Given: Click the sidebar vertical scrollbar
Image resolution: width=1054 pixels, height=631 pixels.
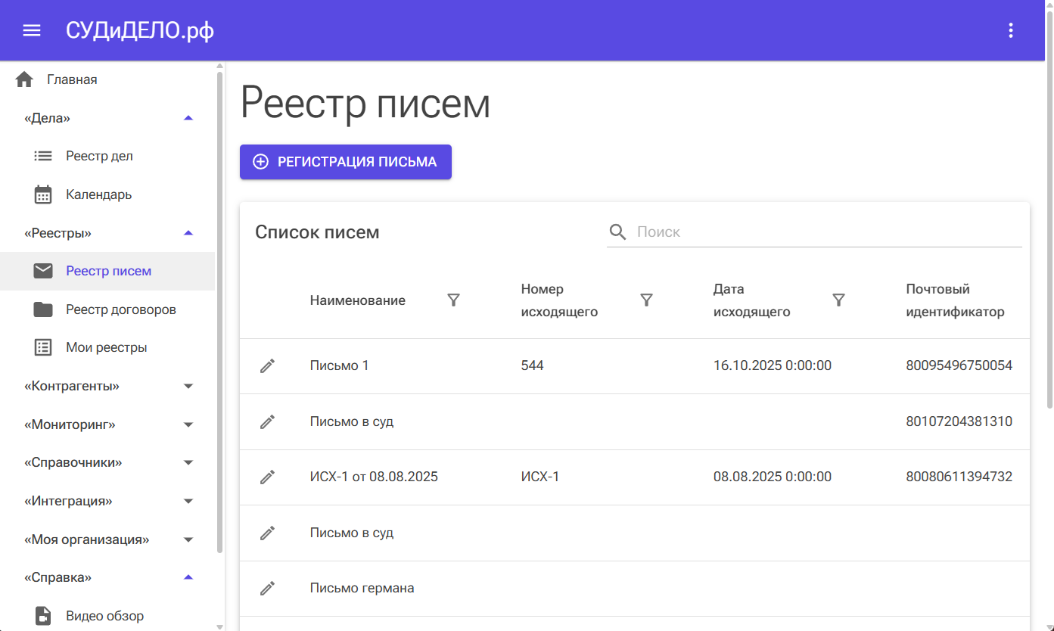Looking at the screenshot, I should [x=219, y=303].
